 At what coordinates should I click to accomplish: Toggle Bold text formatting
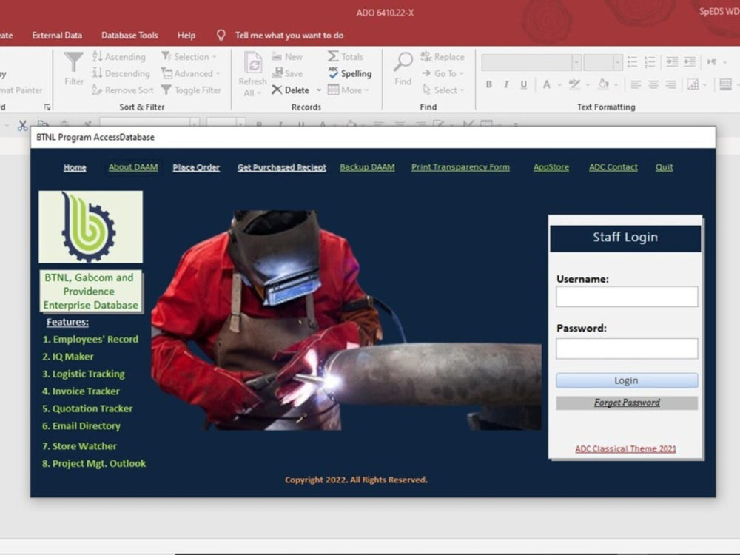[x=489, y=84]
